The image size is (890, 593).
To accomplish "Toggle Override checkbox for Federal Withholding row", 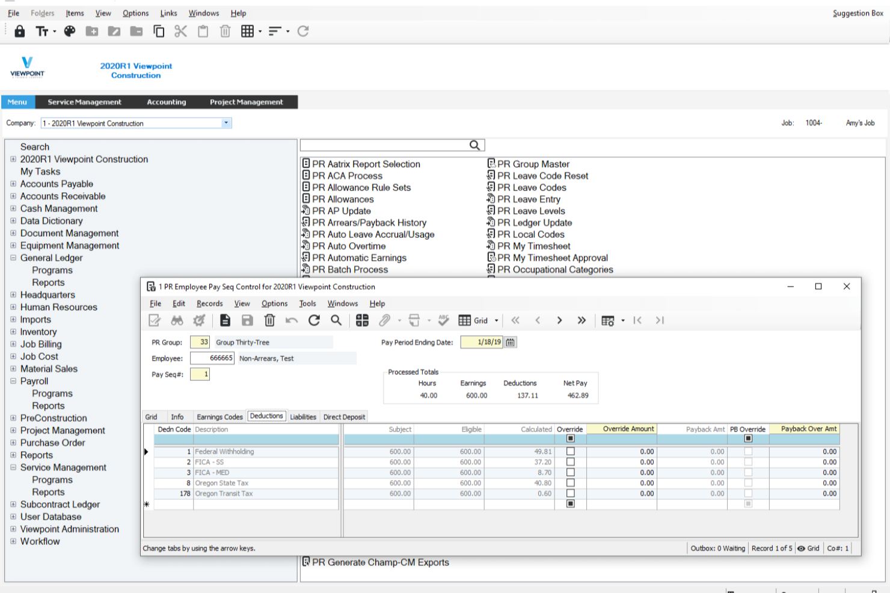I will point(571,451).
